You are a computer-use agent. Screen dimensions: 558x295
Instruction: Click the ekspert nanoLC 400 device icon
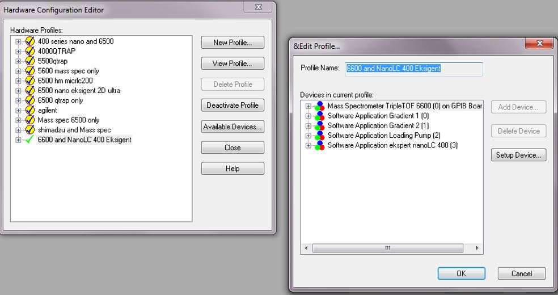320,146
